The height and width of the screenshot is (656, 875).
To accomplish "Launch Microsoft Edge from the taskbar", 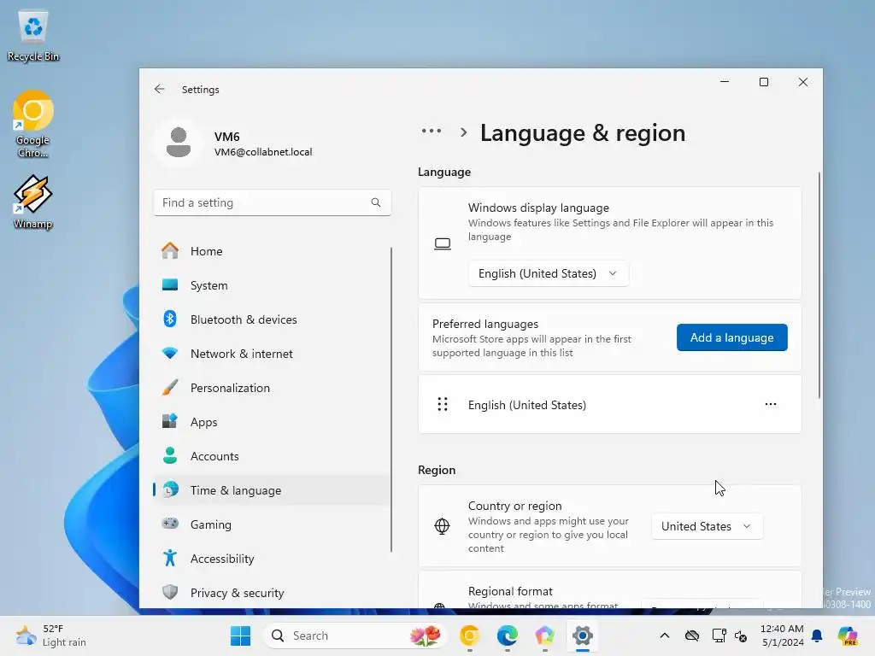I will (508, 635).
